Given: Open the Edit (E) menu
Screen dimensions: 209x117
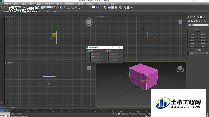Looking at the screenshot, I should click(8, 4).
